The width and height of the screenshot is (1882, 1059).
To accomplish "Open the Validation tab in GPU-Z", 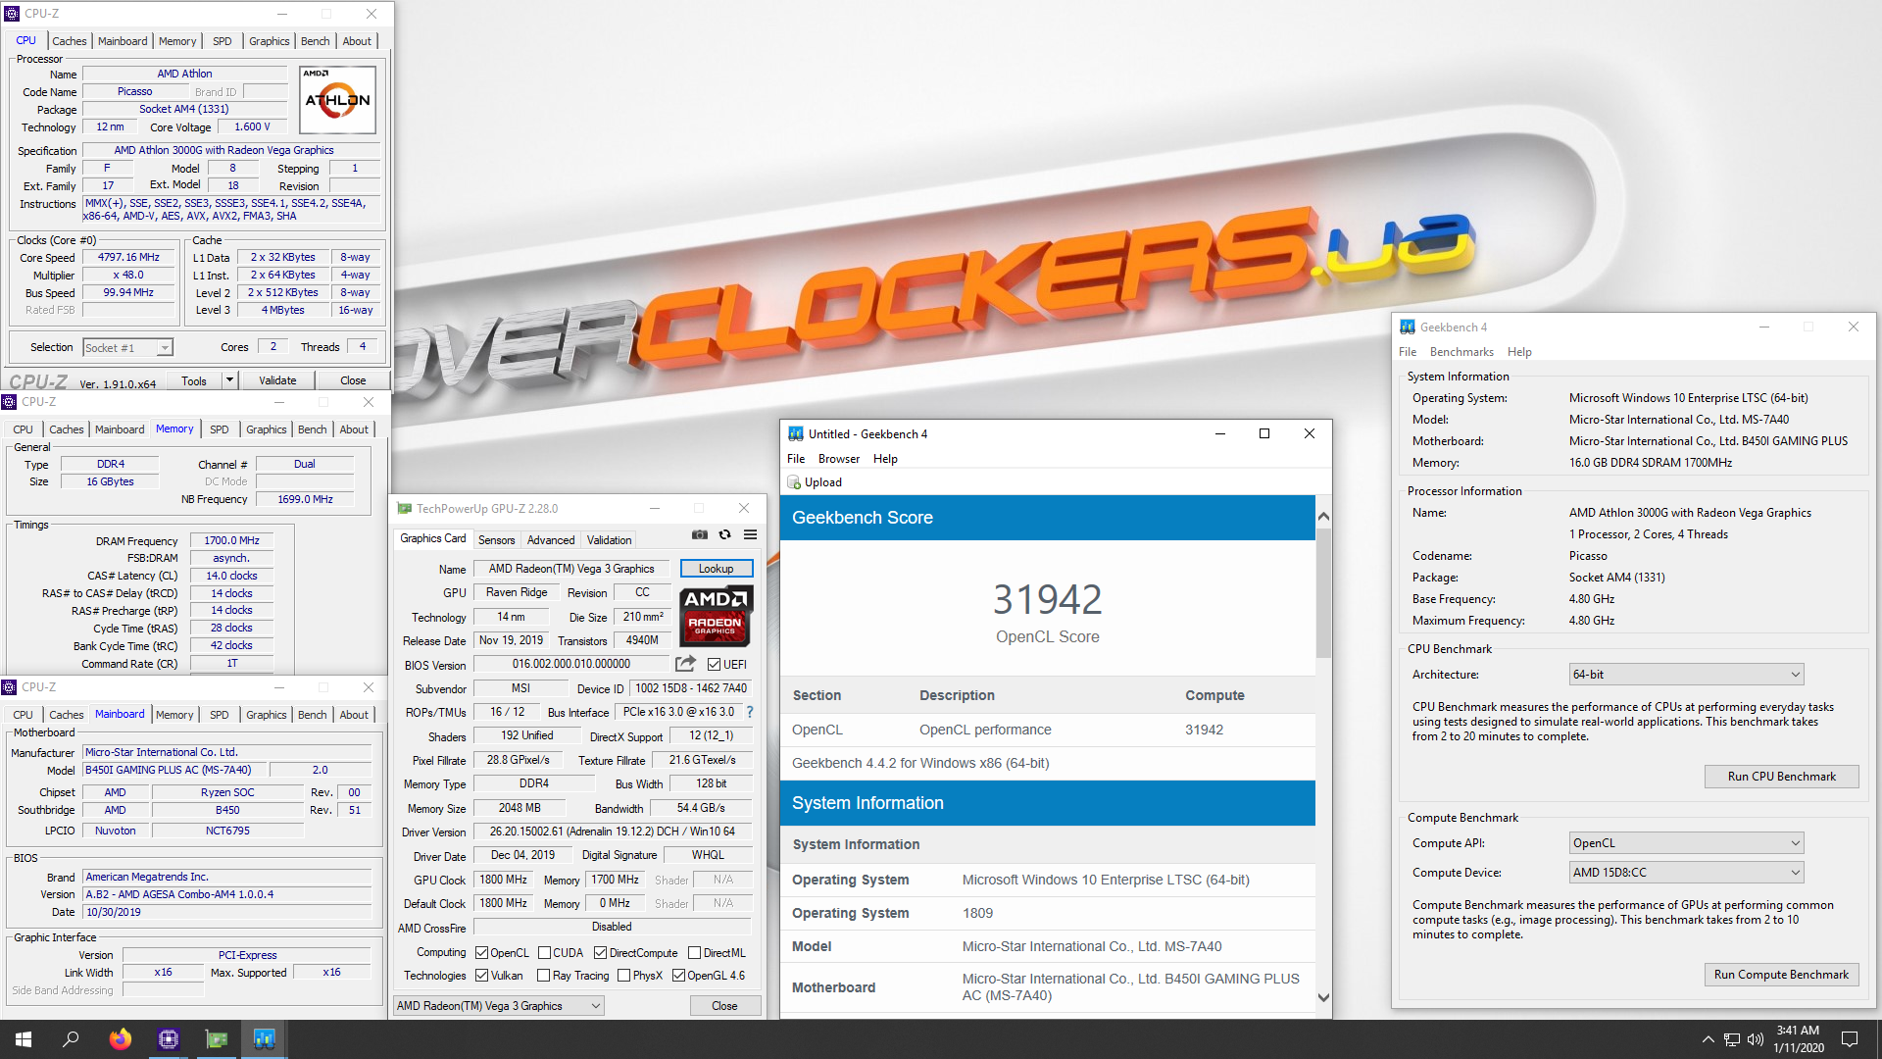I will (609, 539).
